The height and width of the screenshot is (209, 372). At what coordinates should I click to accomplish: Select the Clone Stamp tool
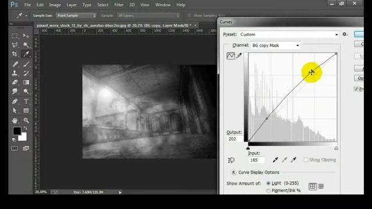(x=15, y=73)
